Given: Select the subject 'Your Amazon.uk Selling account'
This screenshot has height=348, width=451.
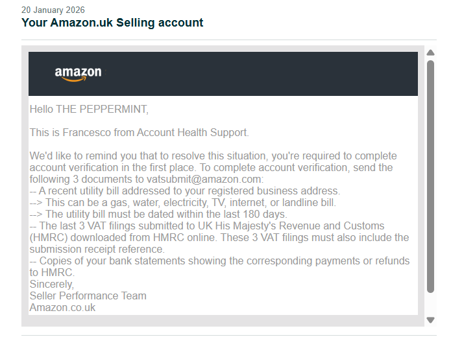Looking at the screenshot, I should coord(112,23).
